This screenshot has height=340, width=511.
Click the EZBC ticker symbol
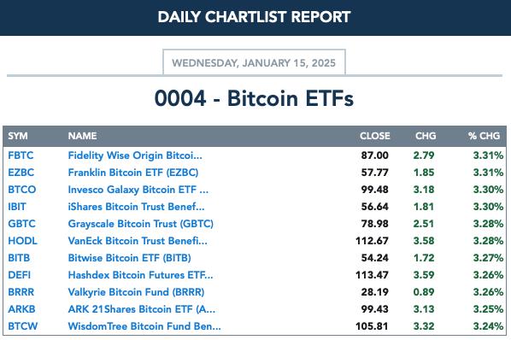click(21, 173)
